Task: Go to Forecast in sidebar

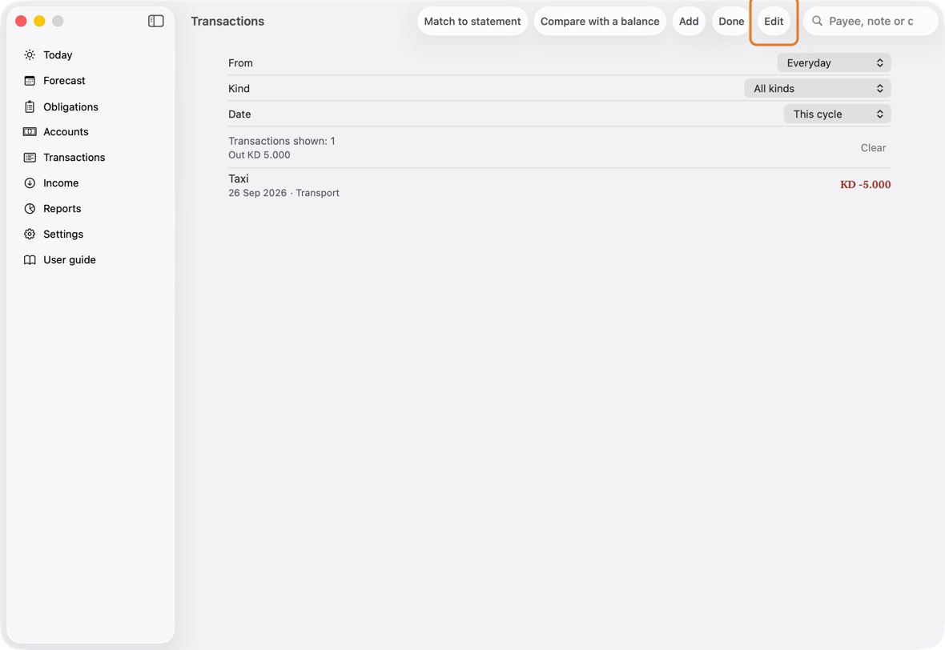Action: pyautogui.click(x=65, y=81)
